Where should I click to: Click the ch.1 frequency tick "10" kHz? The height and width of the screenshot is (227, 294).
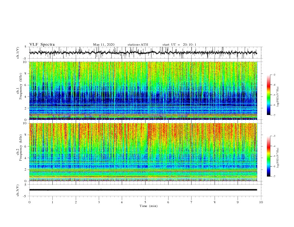[x=25, y=62]
